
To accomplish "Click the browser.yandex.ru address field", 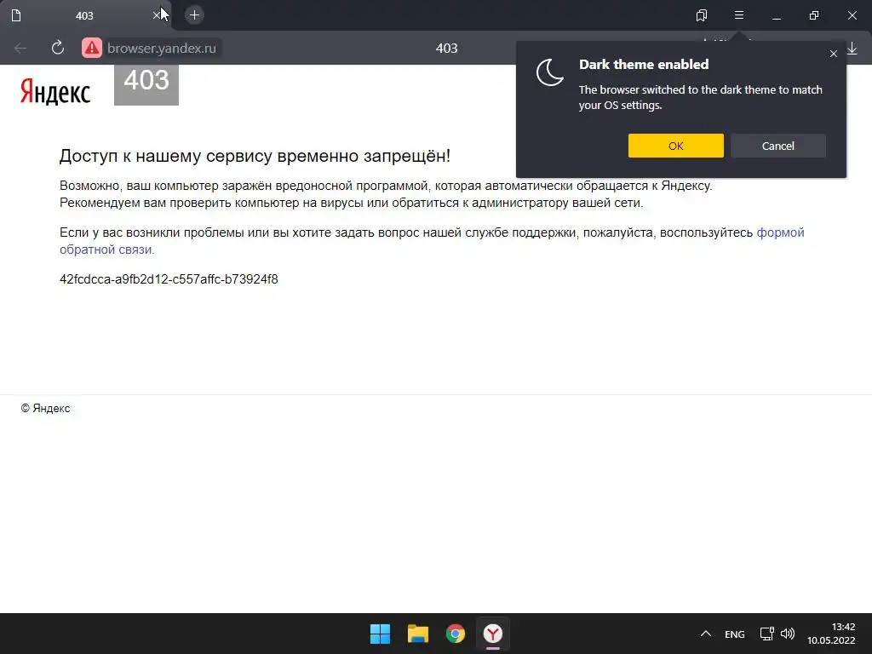I will tap(161, 49).
